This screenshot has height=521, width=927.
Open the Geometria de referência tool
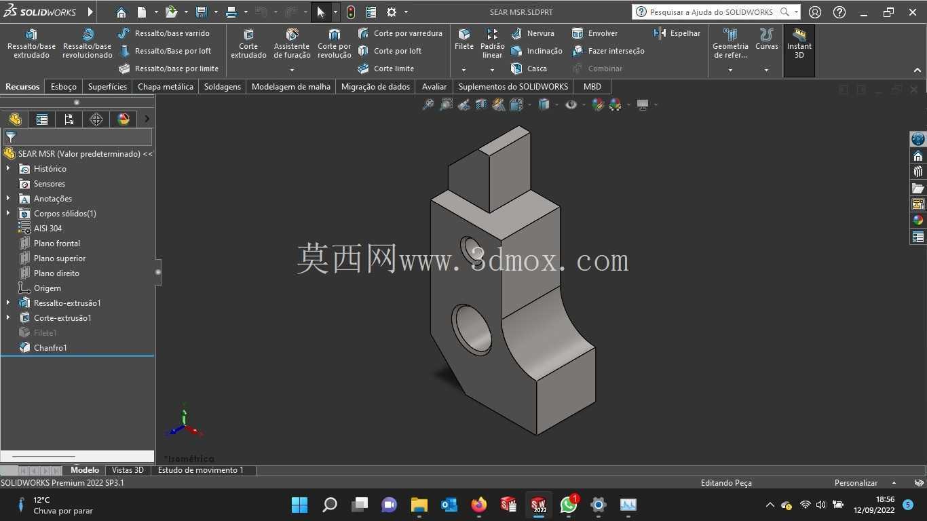[730, 44]
